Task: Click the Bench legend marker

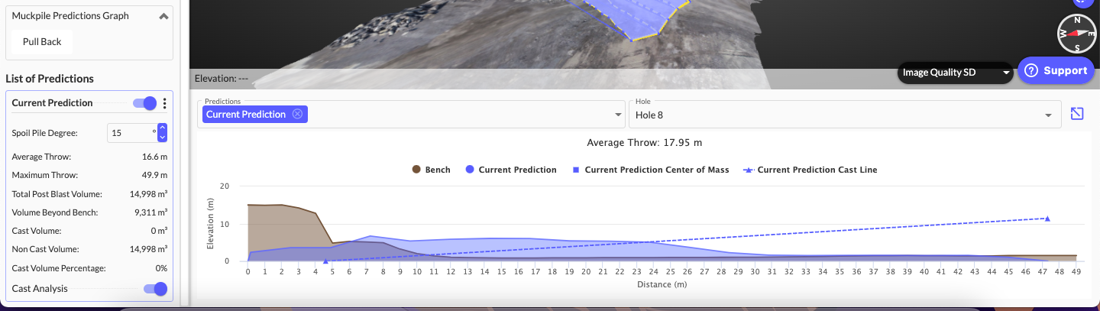Action: (416, 170)
